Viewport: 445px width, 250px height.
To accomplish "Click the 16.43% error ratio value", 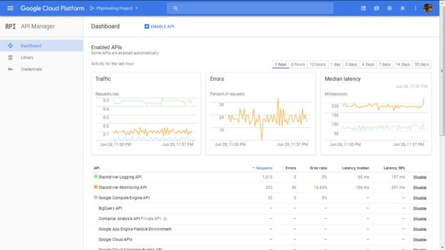I will tap(320, 187).
